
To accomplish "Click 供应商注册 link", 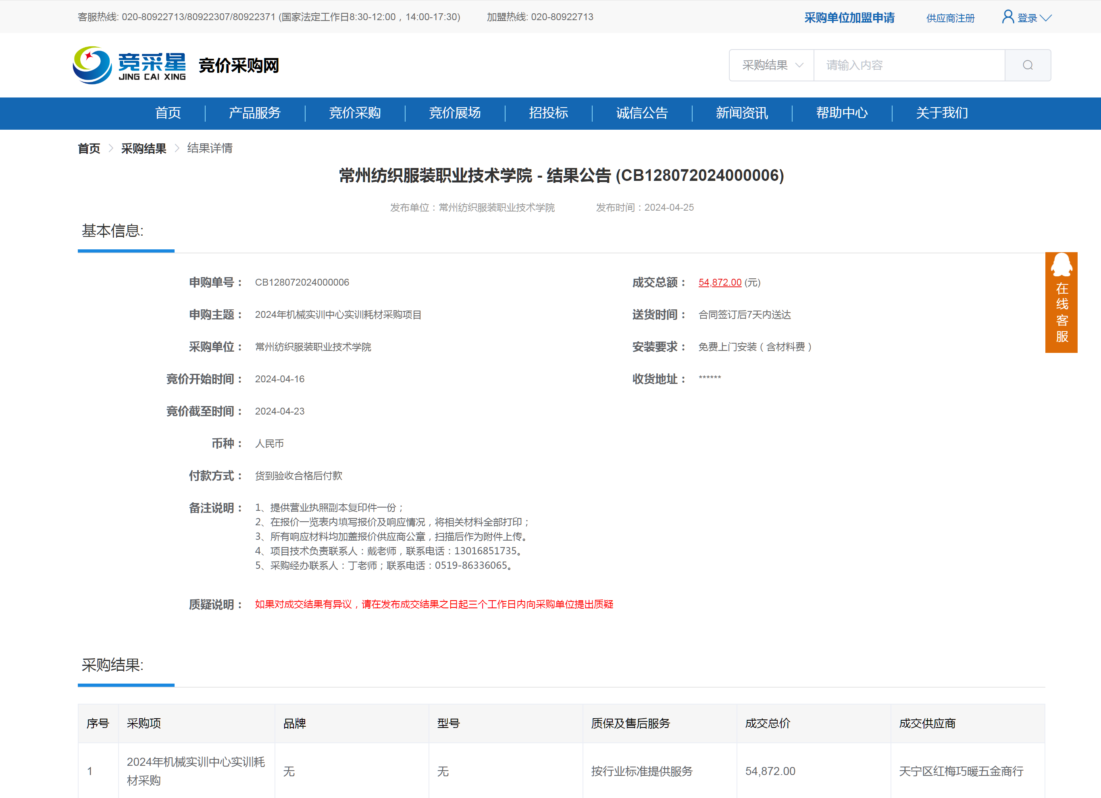I will [x=950, y=18].
